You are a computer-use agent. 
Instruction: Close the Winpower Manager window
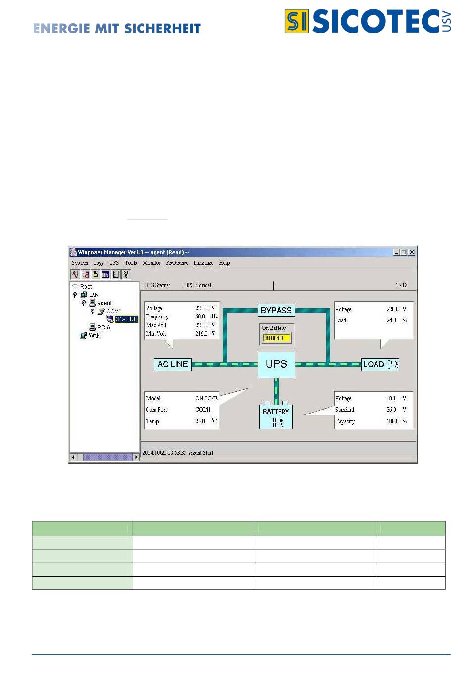click(x=412, y=252)
